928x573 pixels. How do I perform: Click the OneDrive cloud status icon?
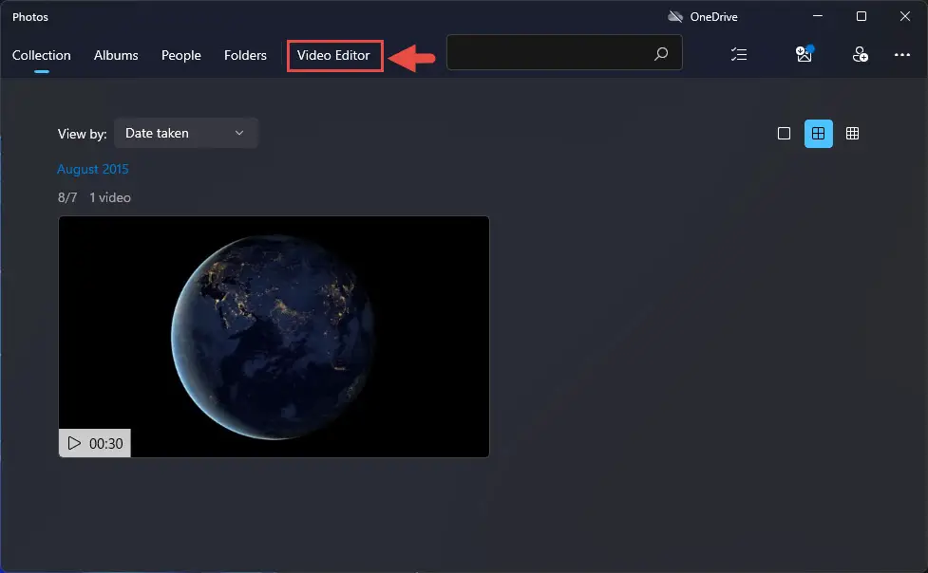click(675, 16)
